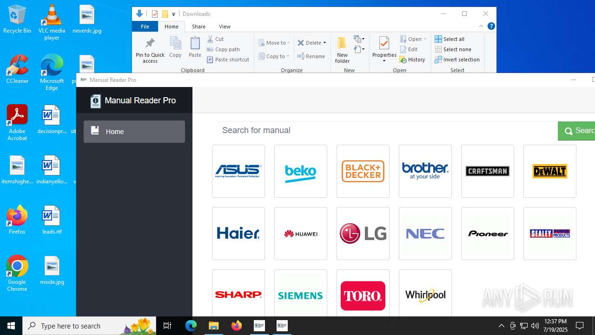Click History in Downloads ribbon
This screenshot has width=595, height=335.
412,60
